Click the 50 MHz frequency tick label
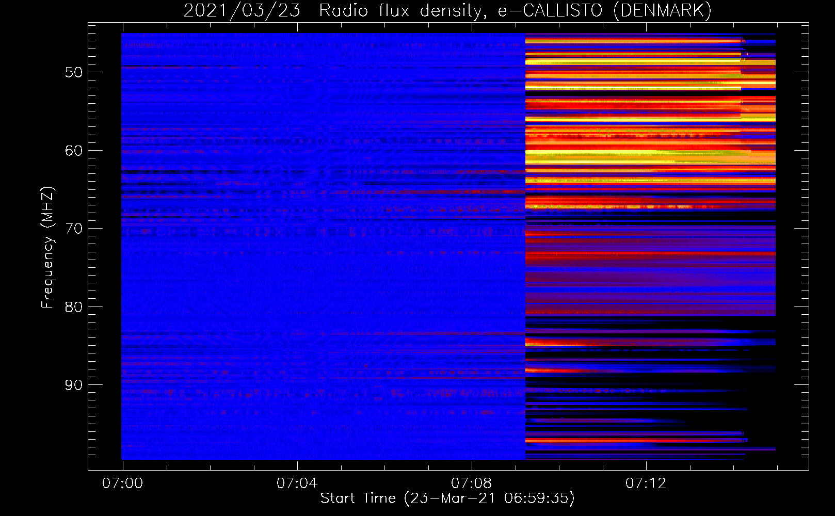Viewport: 835px width, 516px height. (x=74, y=72)
